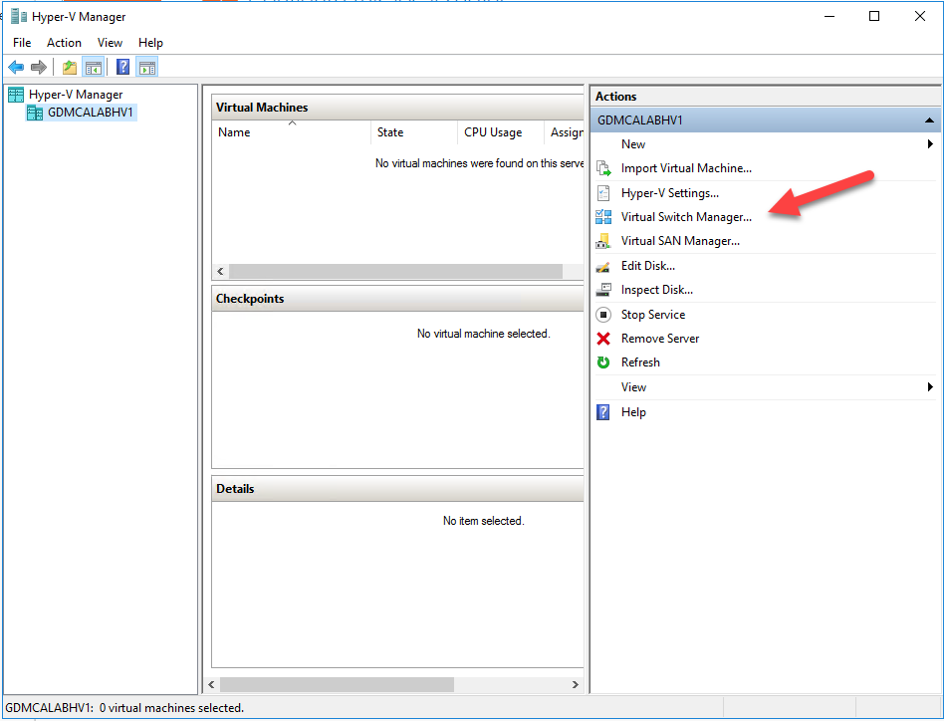Toggle the Show/Hide Action Pane icon
Image resolution: width=944 pixels, height=721 pixels.
point(147,68)
